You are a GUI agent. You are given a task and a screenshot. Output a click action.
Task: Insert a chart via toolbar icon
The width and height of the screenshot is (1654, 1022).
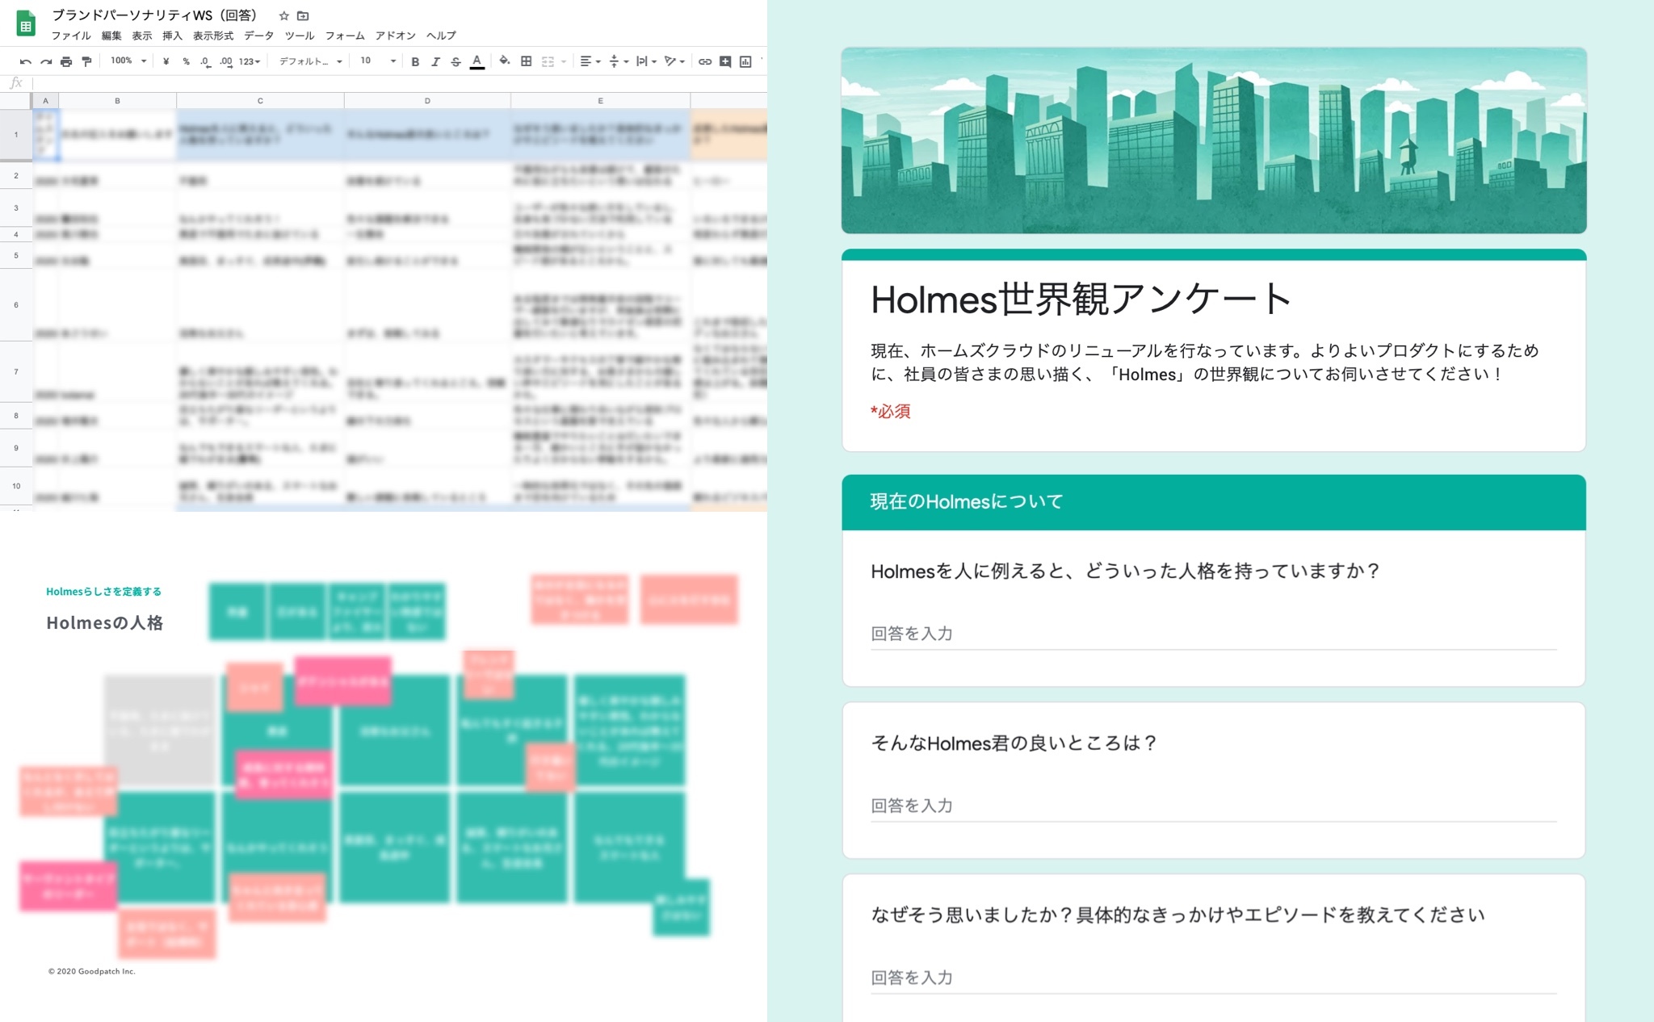[x=745, y=61]
